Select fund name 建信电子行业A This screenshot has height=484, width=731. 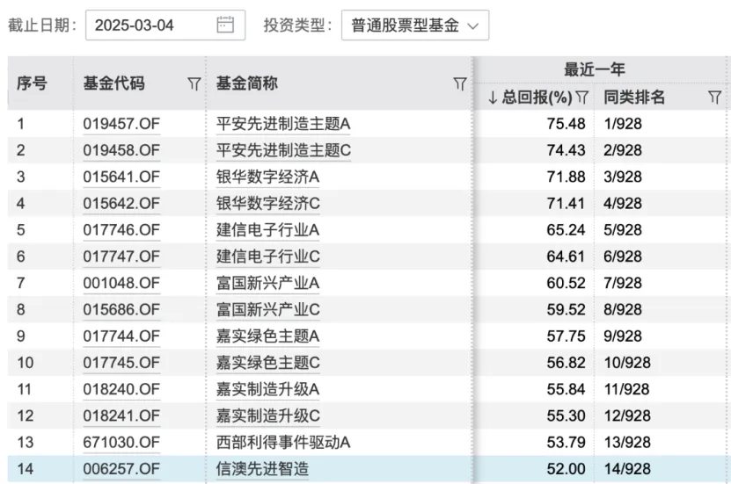coord(267,230)
